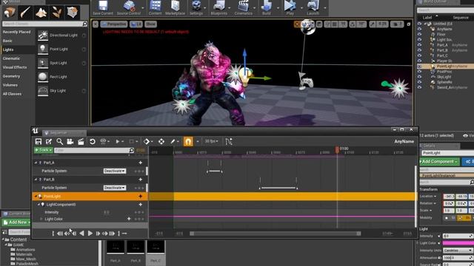Select the Paint mode brush icon
The image size is (474, 266).
[x=25, y=13]
